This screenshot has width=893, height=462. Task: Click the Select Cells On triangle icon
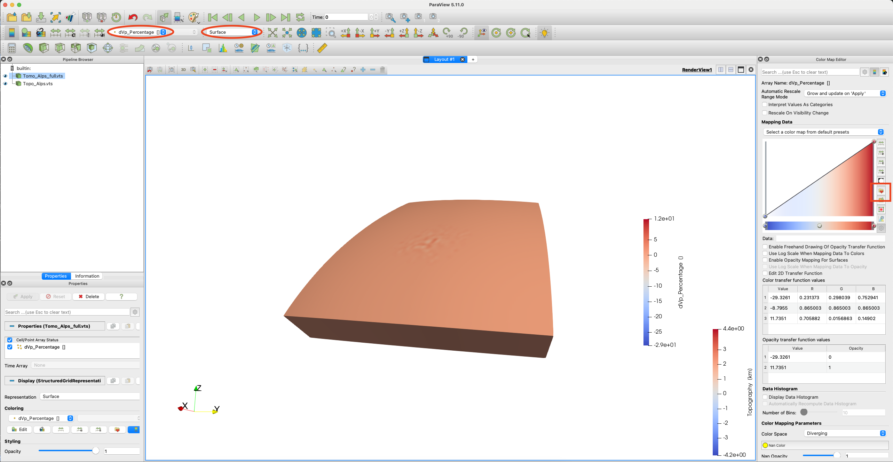(x=236, y=70)
